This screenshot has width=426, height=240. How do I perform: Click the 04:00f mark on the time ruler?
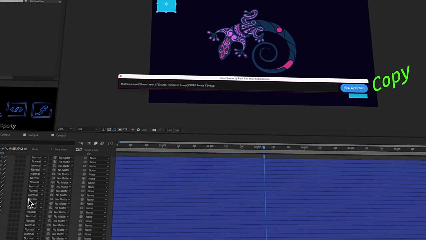(x=304, y=147)
